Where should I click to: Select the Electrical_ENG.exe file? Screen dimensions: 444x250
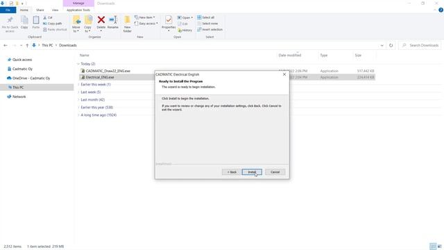pos(100,77)
